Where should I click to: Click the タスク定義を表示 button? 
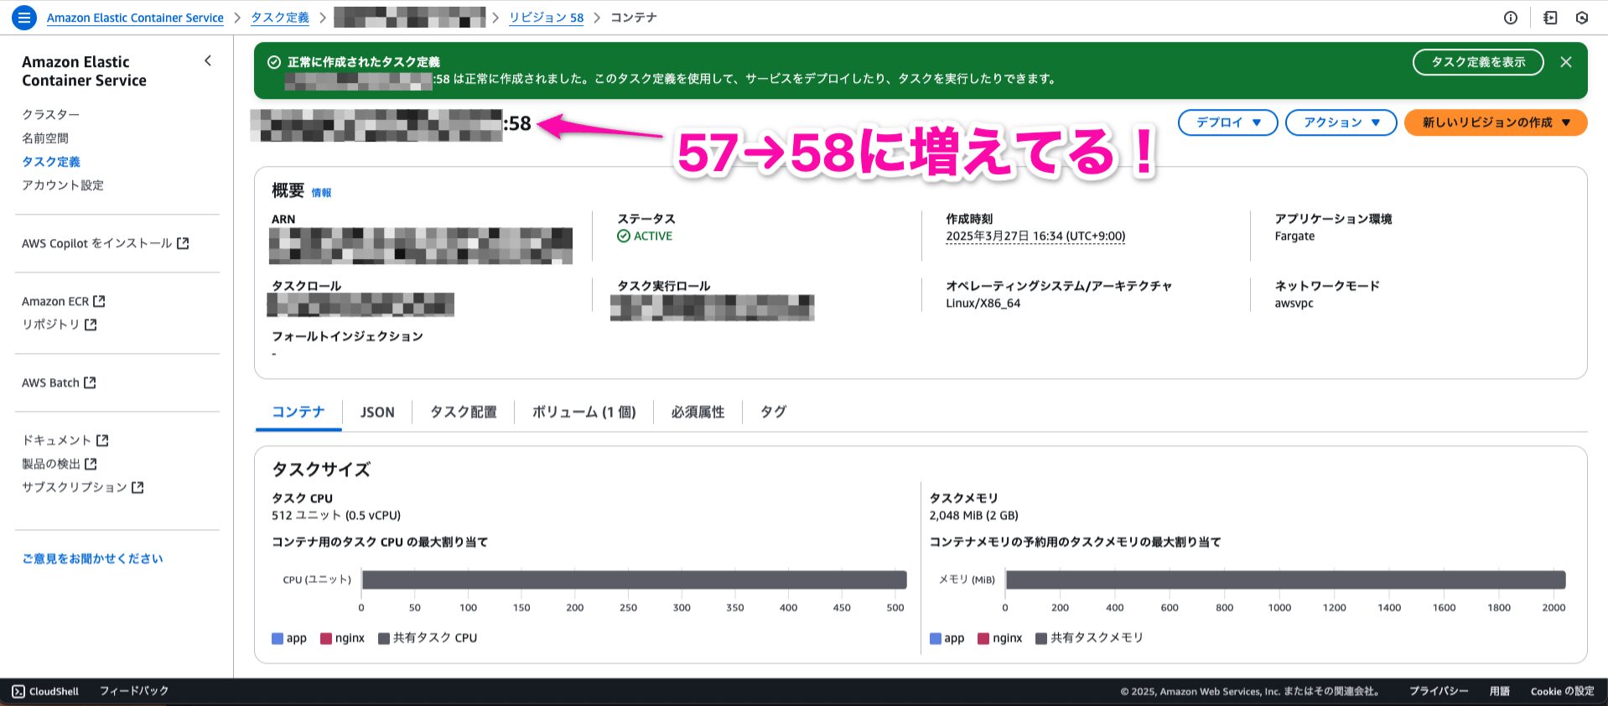[x=1478, y=62]
